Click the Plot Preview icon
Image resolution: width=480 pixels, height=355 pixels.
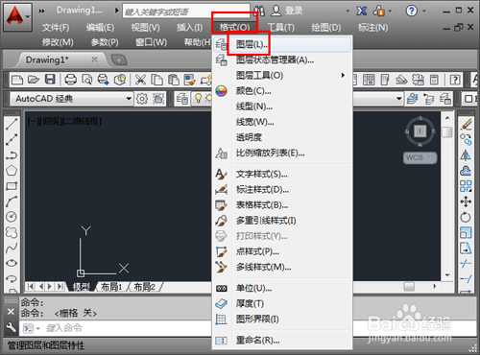(x=86, y=80)
